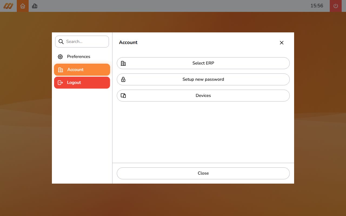The width and height of the screenshot is (346, 216).
Task: Click the red power button icon
Action: (336, 6)
